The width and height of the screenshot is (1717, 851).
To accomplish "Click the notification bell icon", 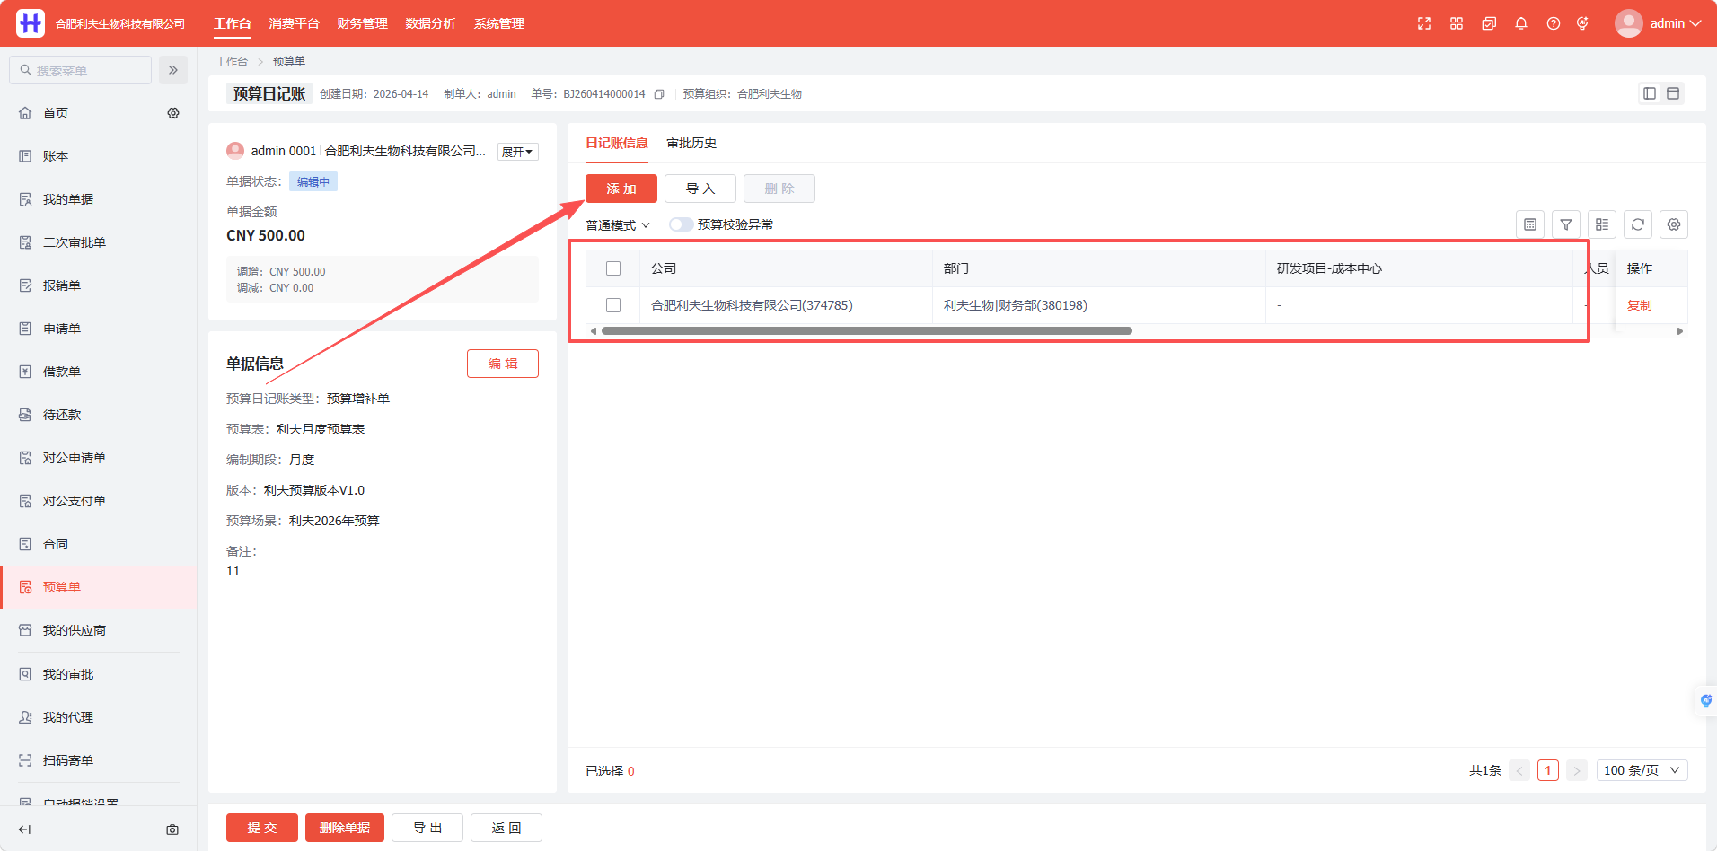I will point(1521,23).
